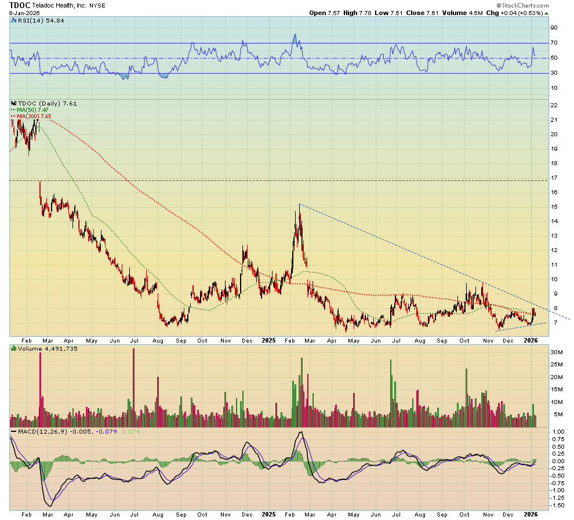Screen dimensions: 574x520
Task: Click the Teladoc Health, Inc. company name
Action: (x=59, y=5)
